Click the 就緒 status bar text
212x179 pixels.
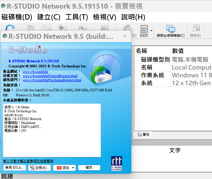pyautogui.click(x=7, y=176)
